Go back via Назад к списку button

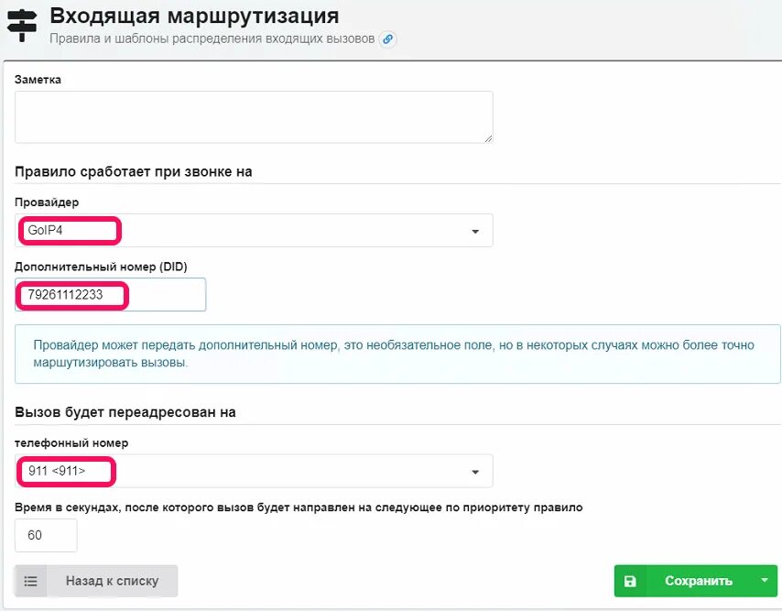(96, 581)
